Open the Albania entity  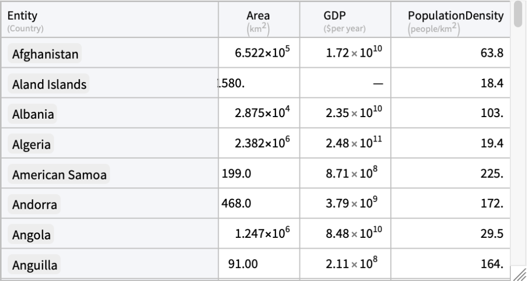(33, 114)
